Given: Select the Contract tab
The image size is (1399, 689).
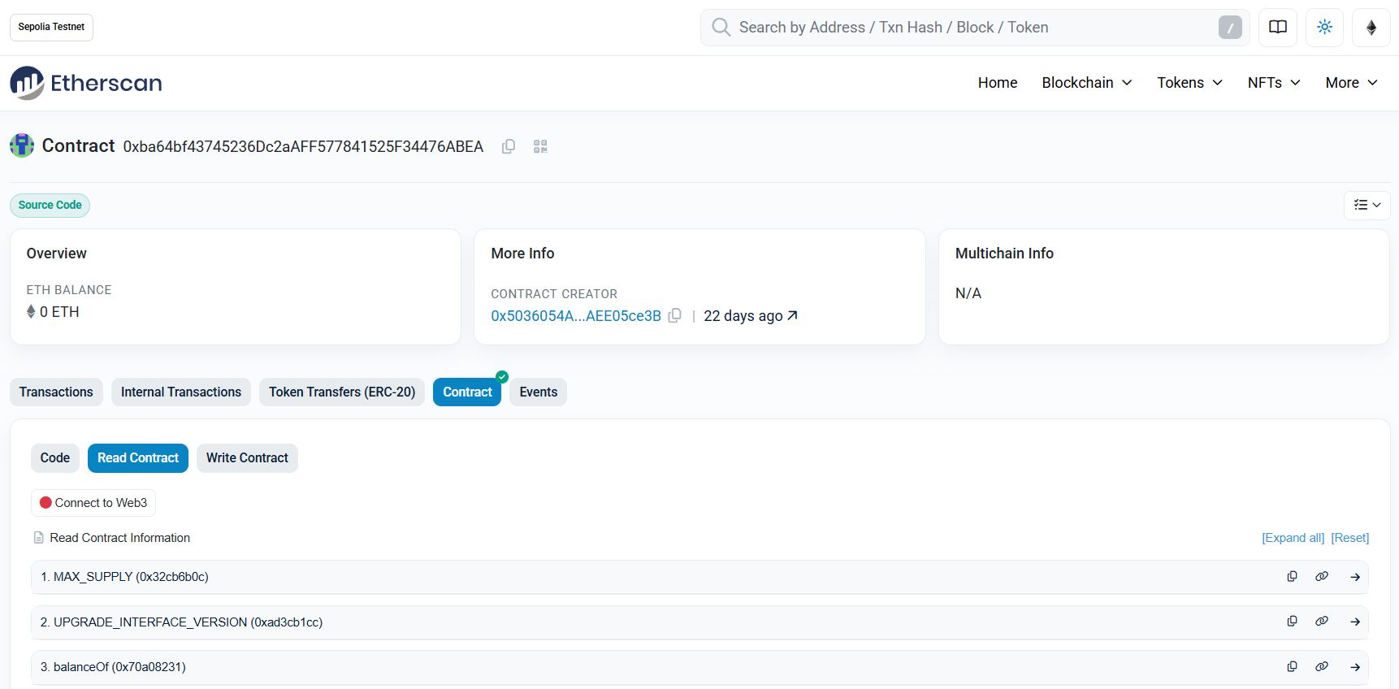Looking at the screenshot, I should click(x=467, y=392).
